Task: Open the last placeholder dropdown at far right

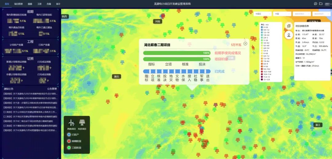Action: pyautogui.click(x=322, y=14)
